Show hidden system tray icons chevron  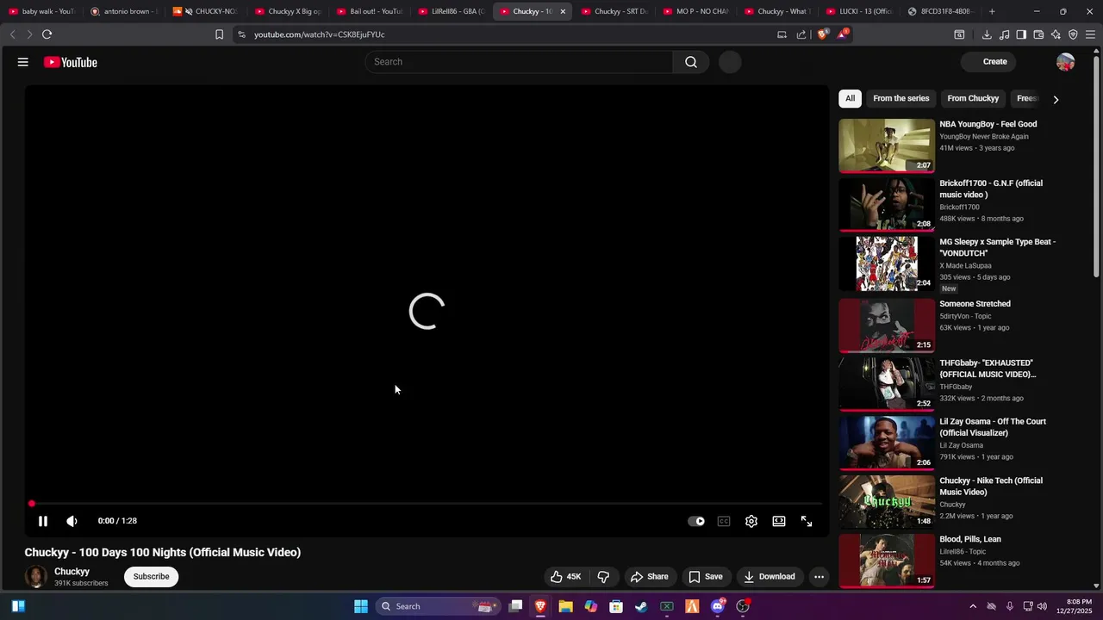973,606
